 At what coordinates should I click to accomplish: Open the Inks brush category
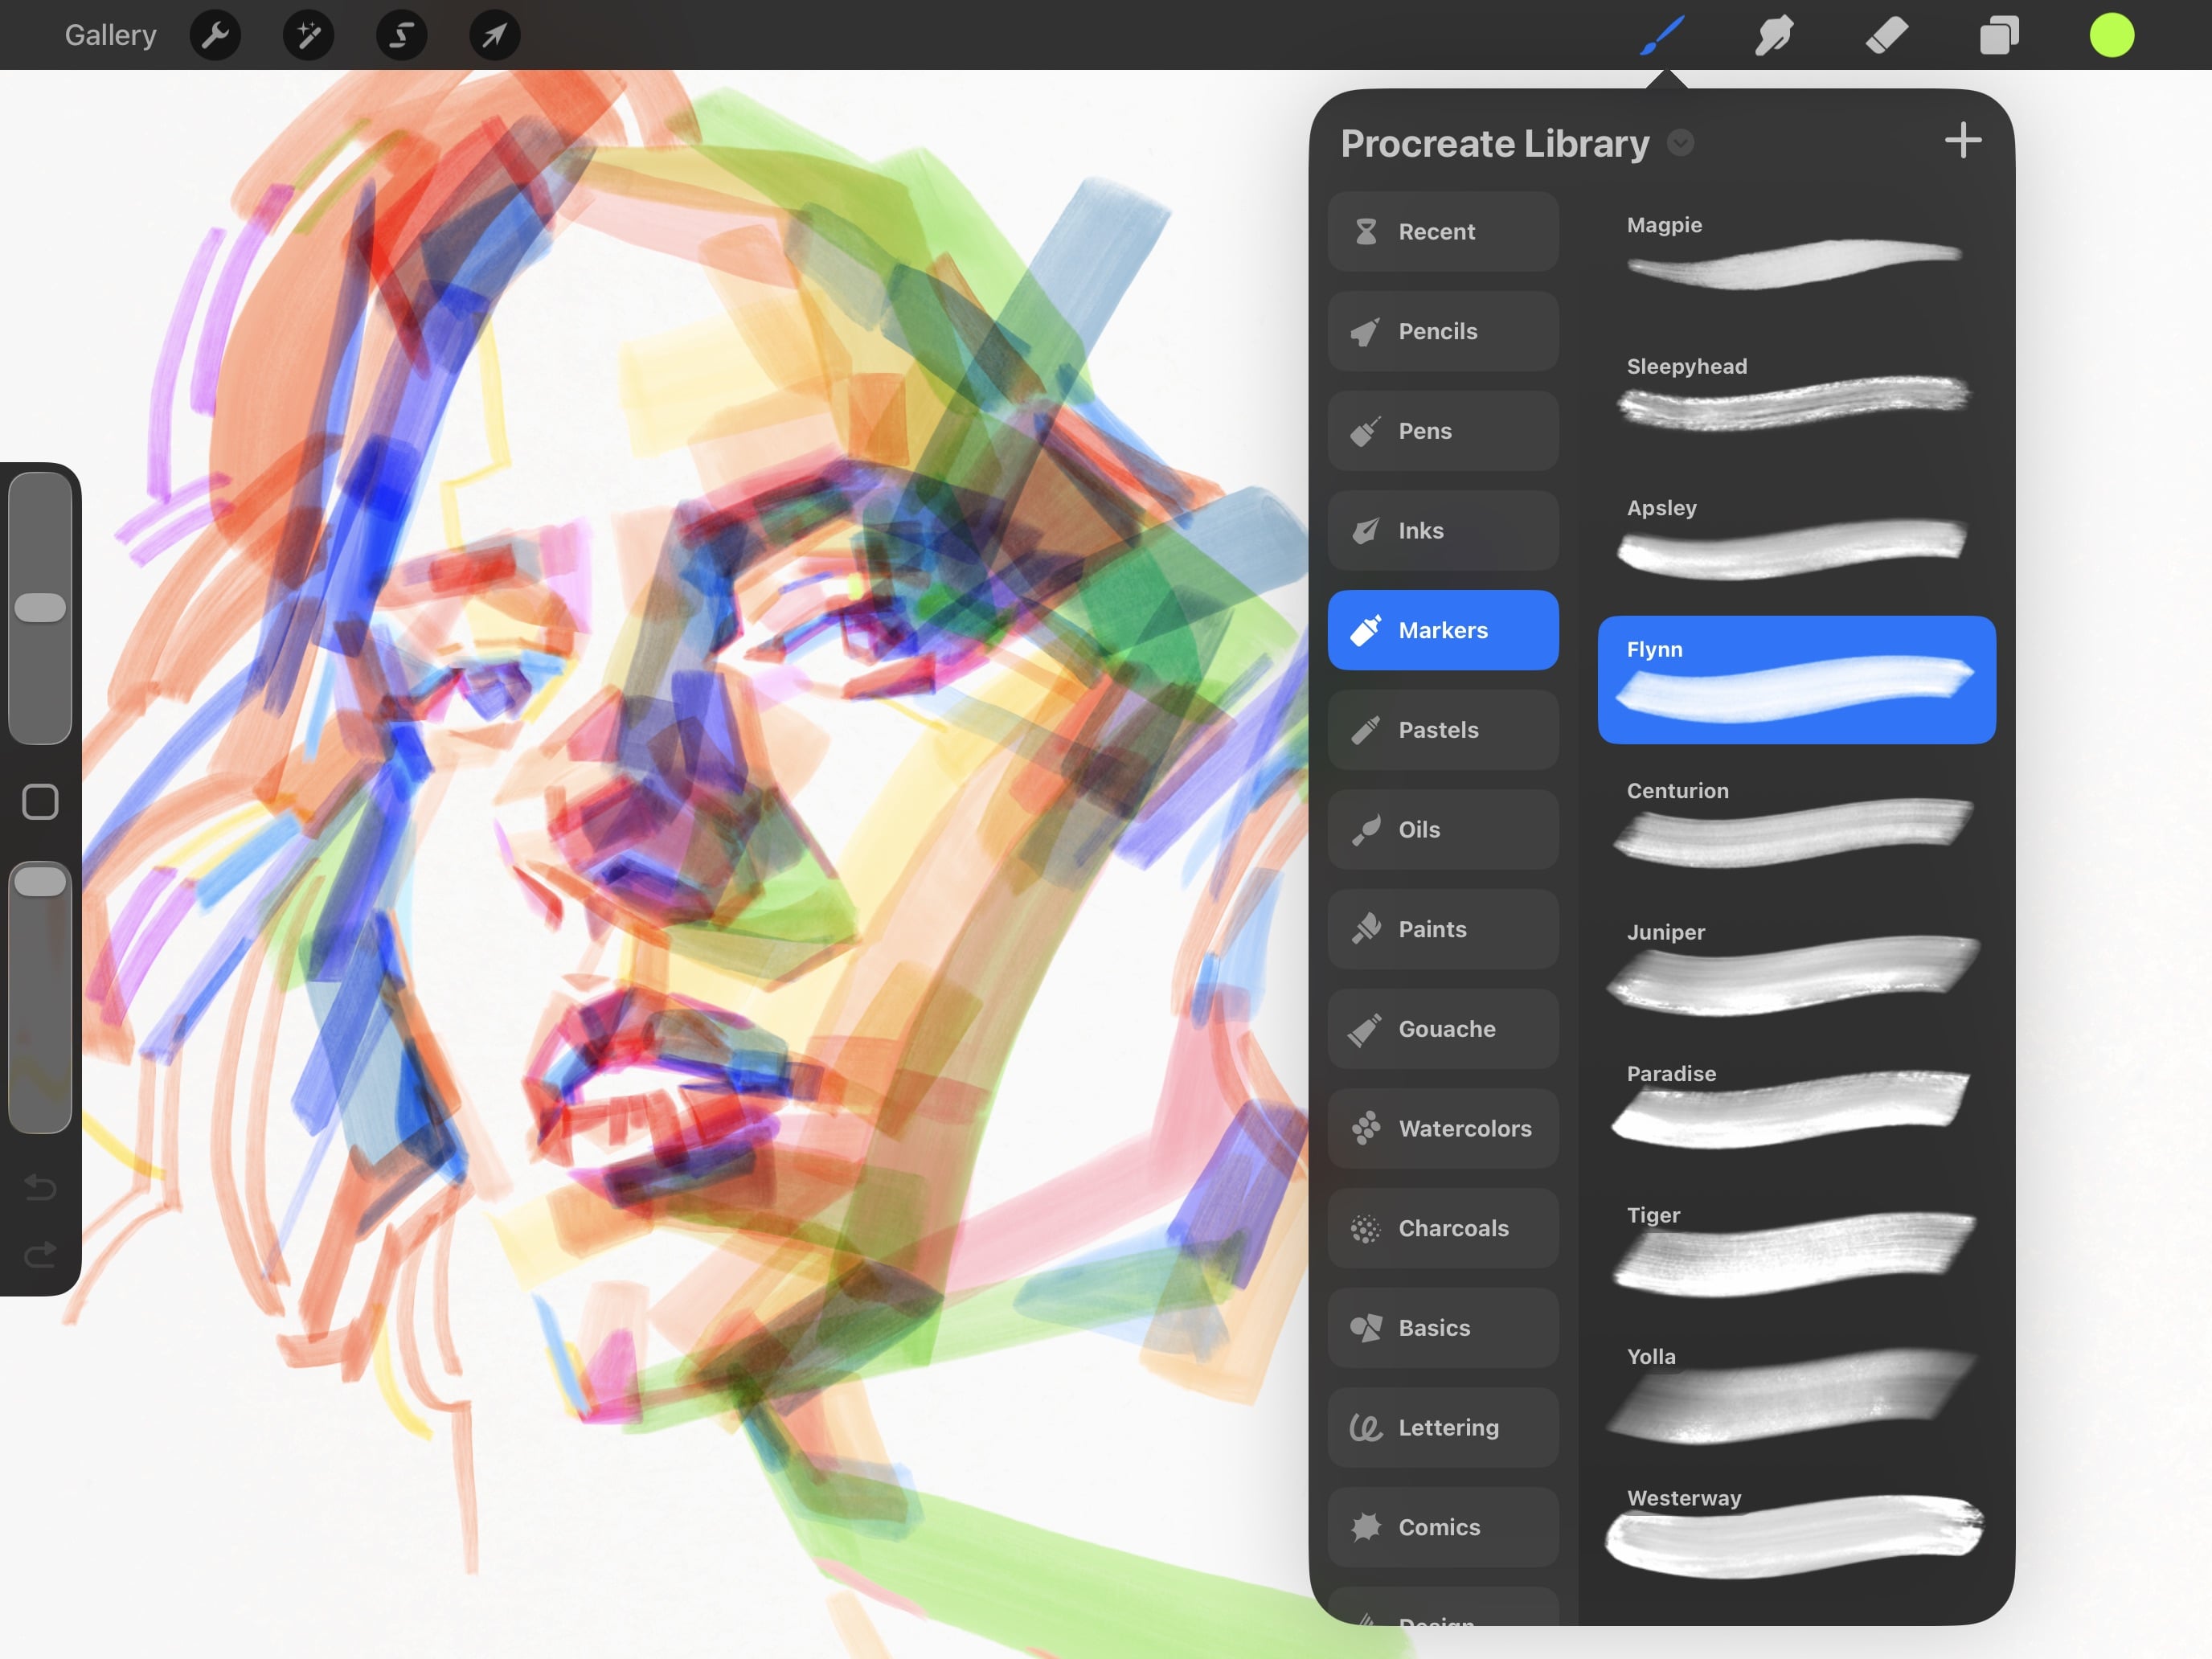point(1443,530)
